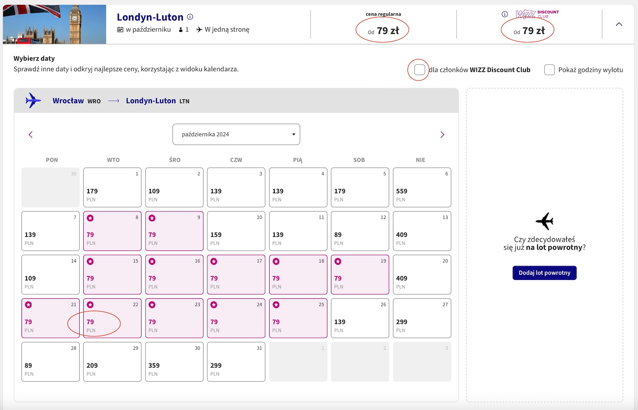Viewport: 638px width, 410px height.
Task: Select October 6 priced at 559 PLN
Action: [x=422, y=187]
